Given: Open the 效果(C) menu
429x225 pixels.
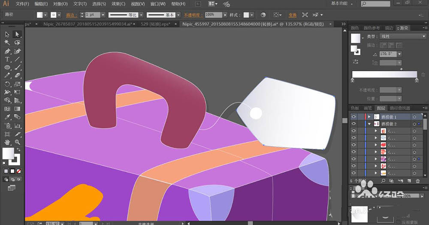Looking at the screenshot, I should point(117,4).
